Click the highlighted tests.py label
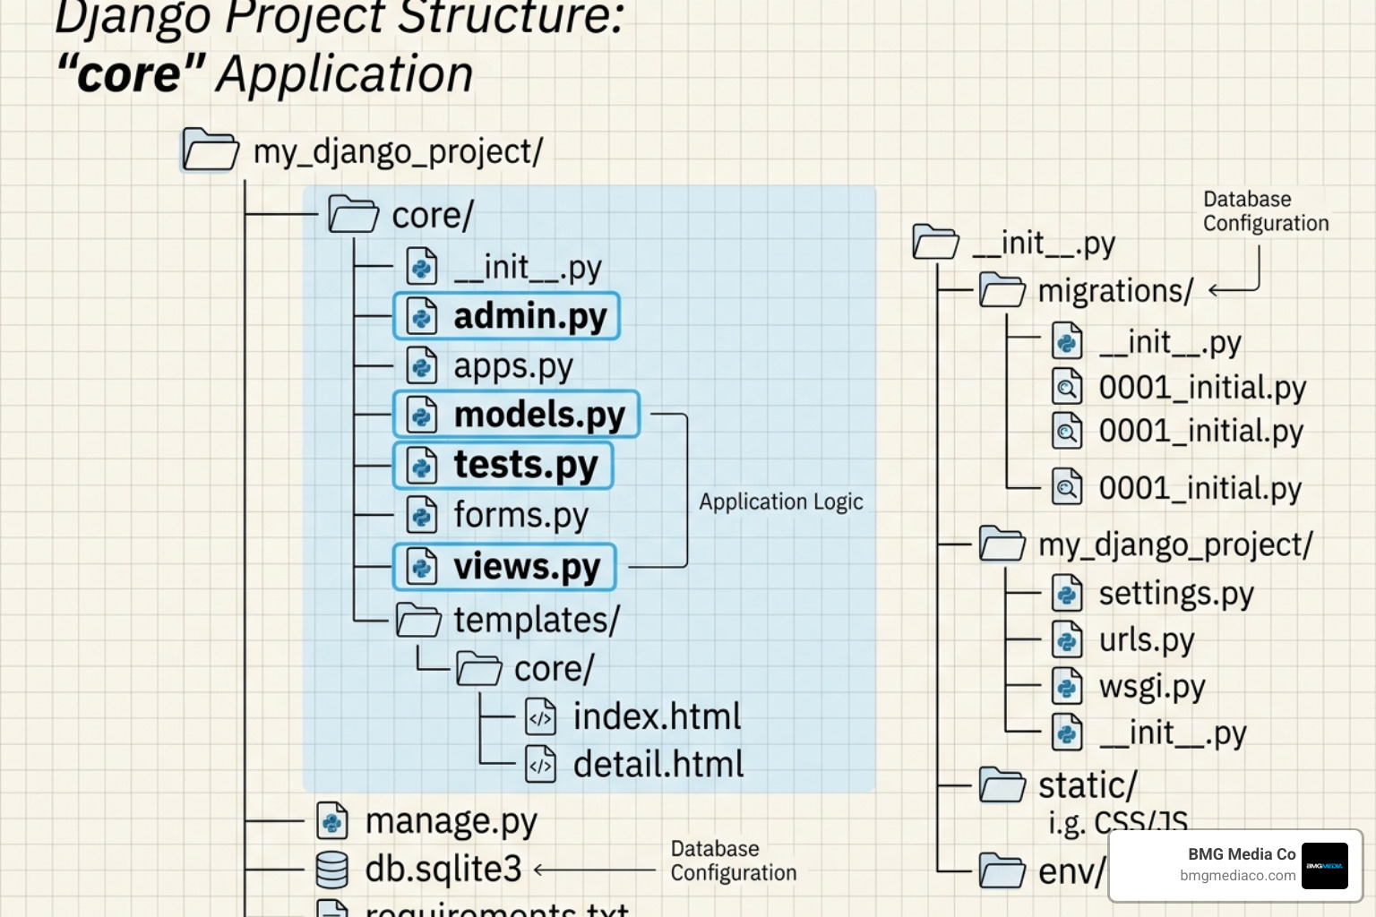Viewport: 1376px width, 917px height. point(526,465)
